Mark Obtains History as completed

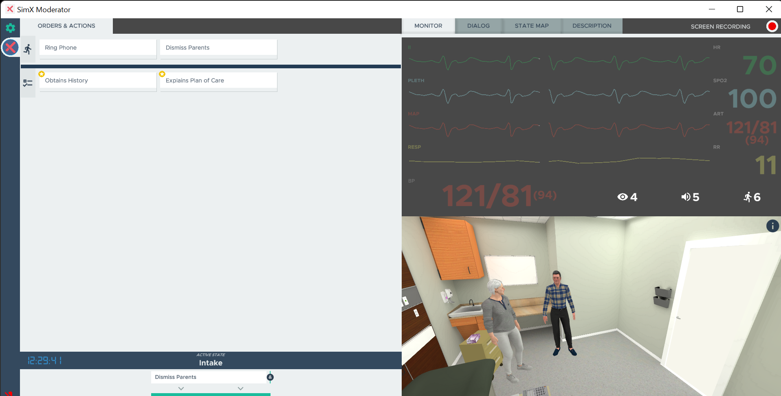(98, 81)
